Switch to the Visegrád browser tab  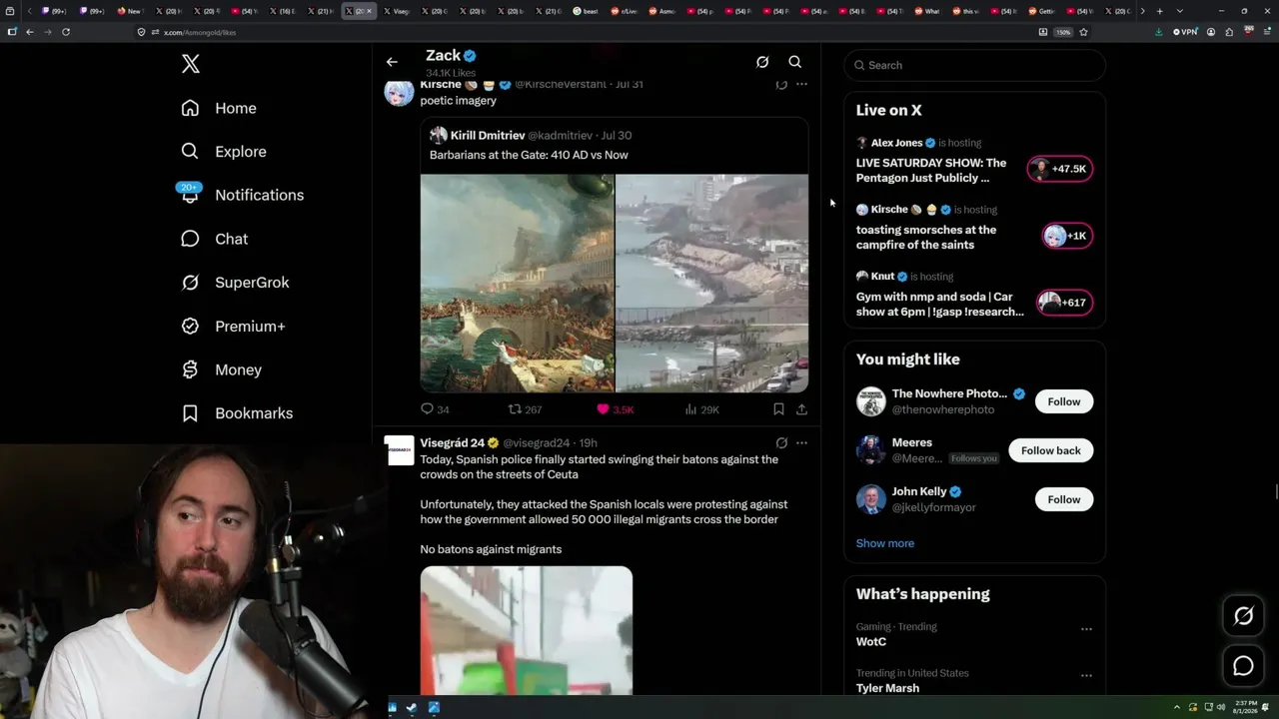pyautogui.click(x=396, y=11)
